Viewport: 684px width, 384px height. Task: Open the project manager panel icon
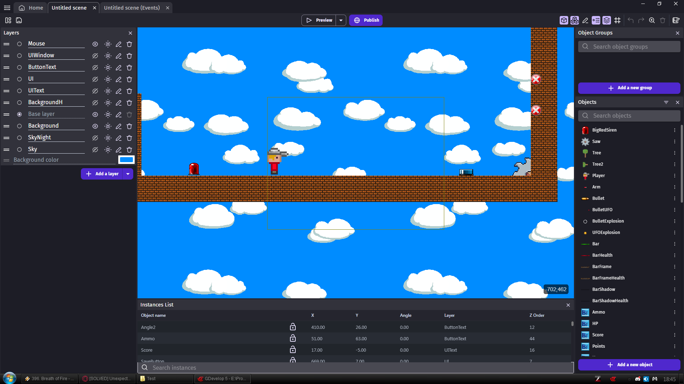[x=8, y=20]
